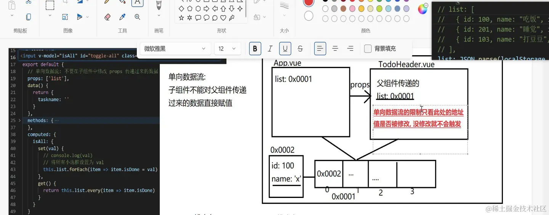Click the Copy icon in clipboard group
549x215 pixels.
(29, 17)
